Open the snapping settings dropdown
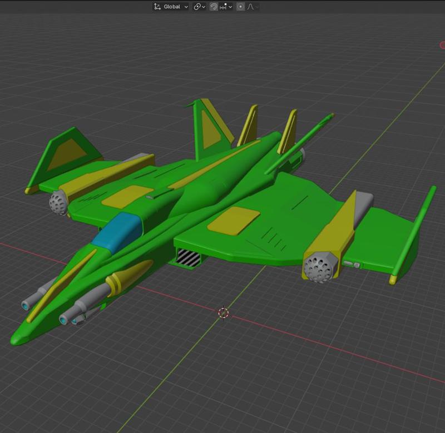445x433 pixels. tap(229, 7)
